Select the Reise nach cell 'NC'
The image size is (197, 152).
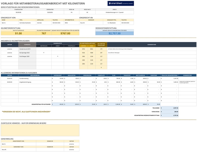87,12
